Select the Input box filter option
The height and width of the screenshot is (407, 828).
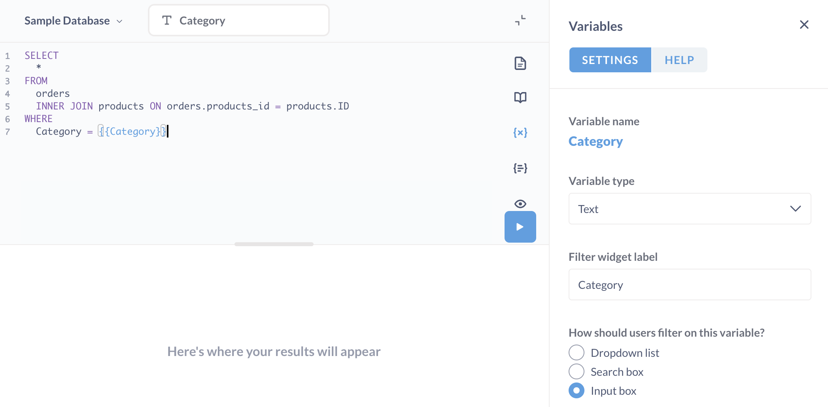click(x=577, y=390)
